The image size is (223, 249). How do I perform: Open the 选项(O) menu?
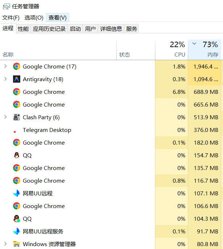click(34, 17)
